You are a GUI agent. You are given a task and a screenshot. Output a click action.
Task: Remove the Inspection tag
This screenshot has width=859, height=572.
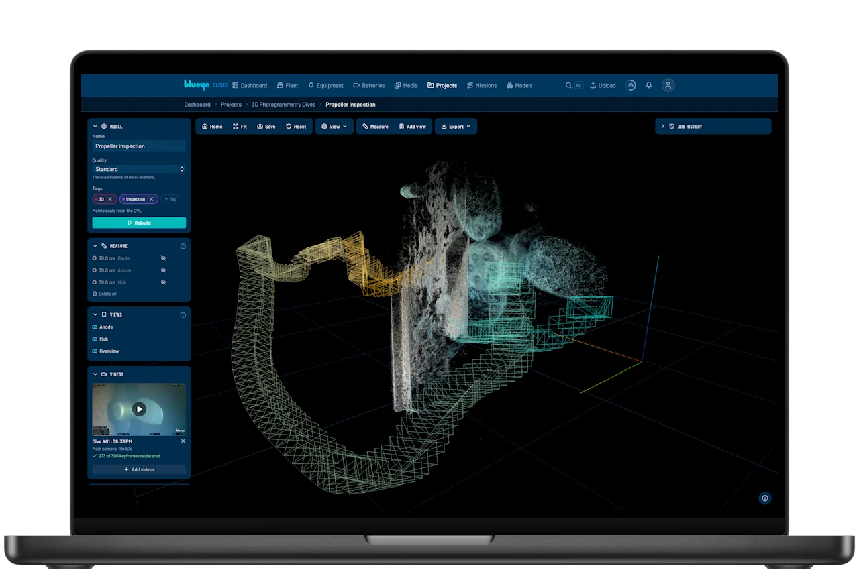[x=151, y=199]
